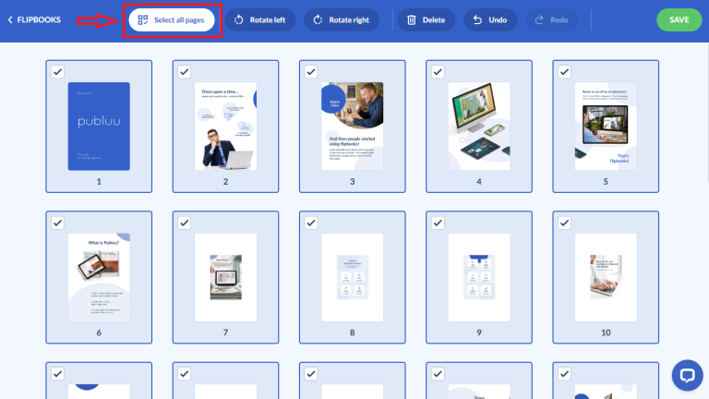Screen dimensions: 709x399
Task: Save the flipbook changes
Action: pos(679,20)
